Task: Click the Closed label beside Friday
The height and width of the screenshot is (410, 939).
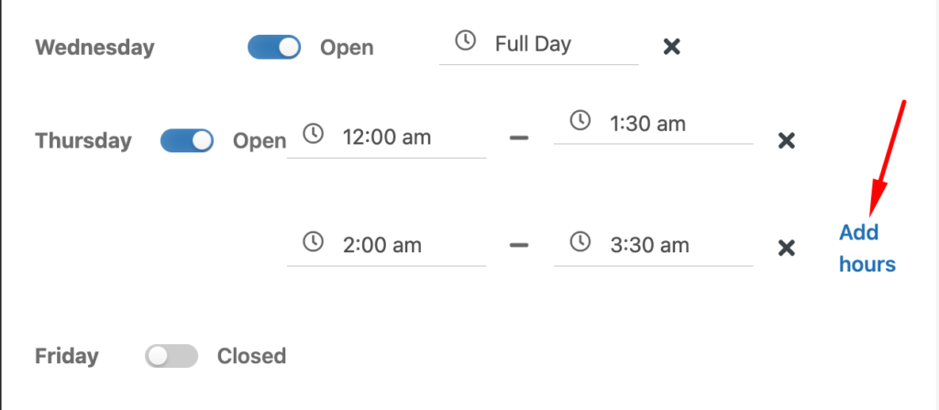Action: (251, 356)
